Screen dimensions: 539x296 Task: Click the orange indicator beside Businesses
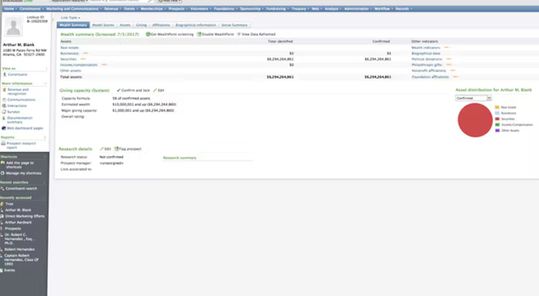coord(86,53)
